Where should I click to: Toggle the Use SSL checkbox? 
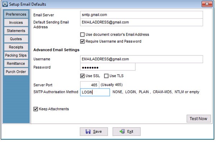point(83,76)
